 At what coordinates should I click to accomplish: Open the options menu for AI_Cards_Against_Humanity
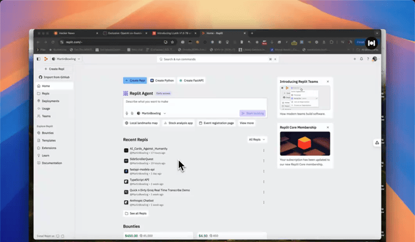point(264,150)
